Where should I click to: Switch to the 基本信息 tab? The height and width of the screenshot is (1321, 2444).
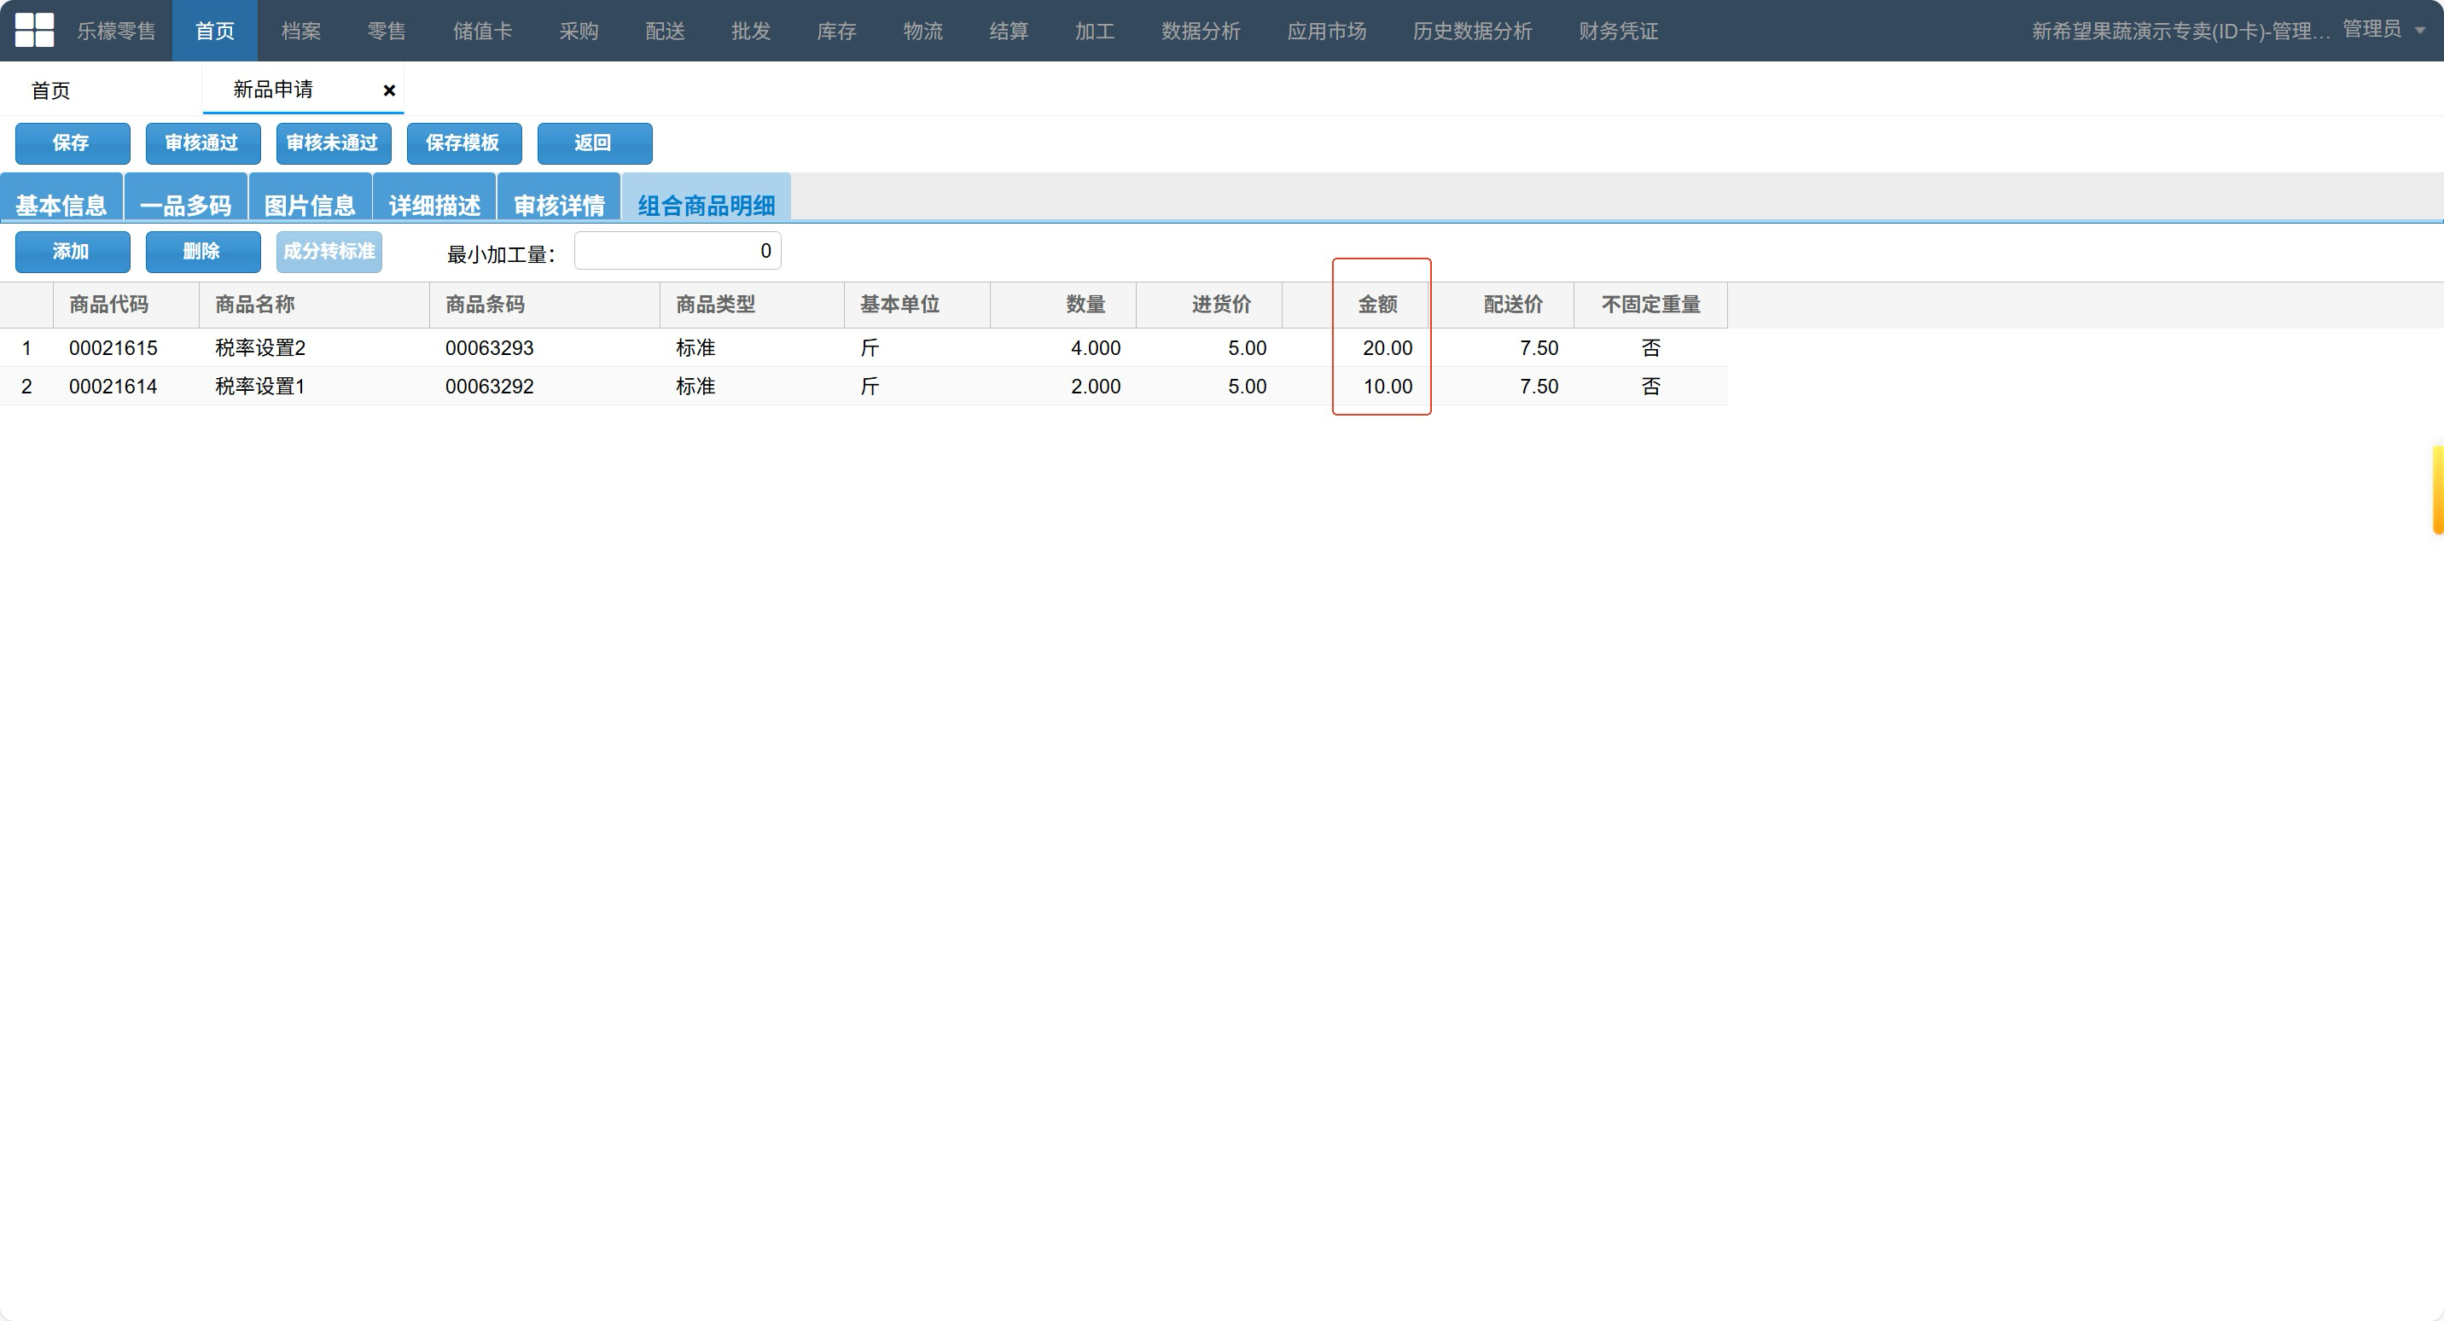[x=61, y=197]
